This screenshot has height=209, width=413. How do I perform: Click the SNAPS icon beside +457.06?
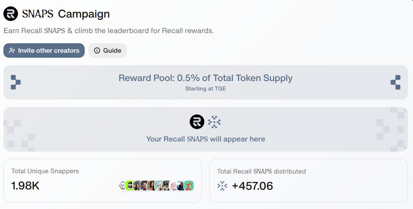(x=222, y=186)
